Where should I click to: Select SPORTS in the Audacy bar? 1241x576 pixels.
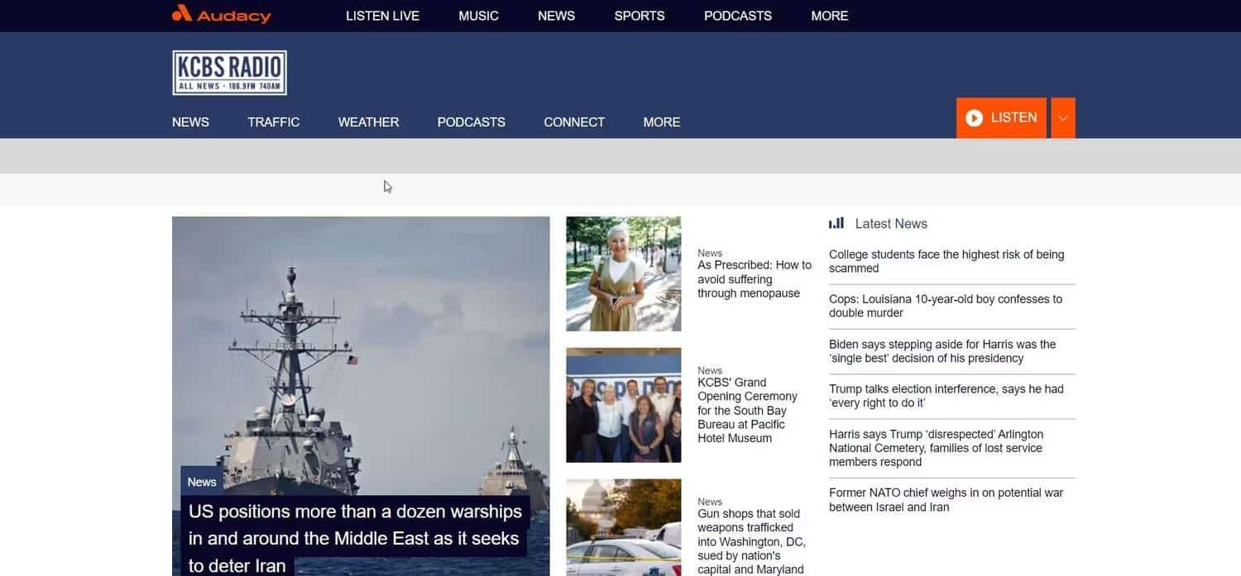click(639, 16)
